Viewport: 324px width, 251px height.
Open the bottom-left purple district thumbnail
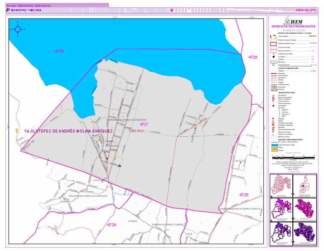pyautogui.click(x=281, y=234)
